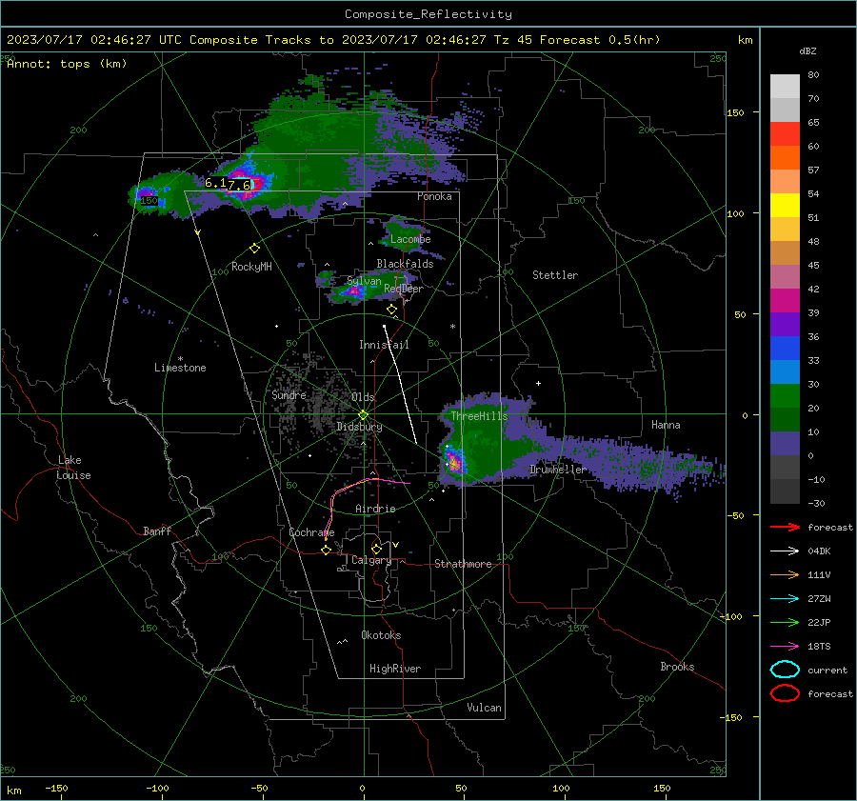Click the Hanna city label
The height and width of the screenshot is (801, 857).
666,425
